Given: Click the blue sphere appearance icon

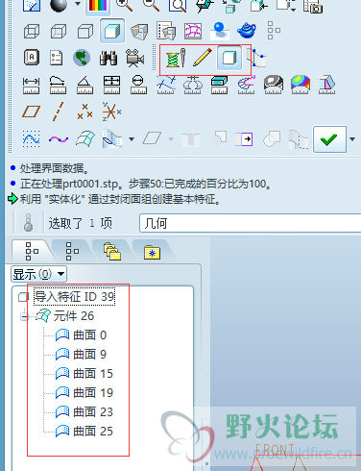Looking at the screenshot, I should [220, 31].
